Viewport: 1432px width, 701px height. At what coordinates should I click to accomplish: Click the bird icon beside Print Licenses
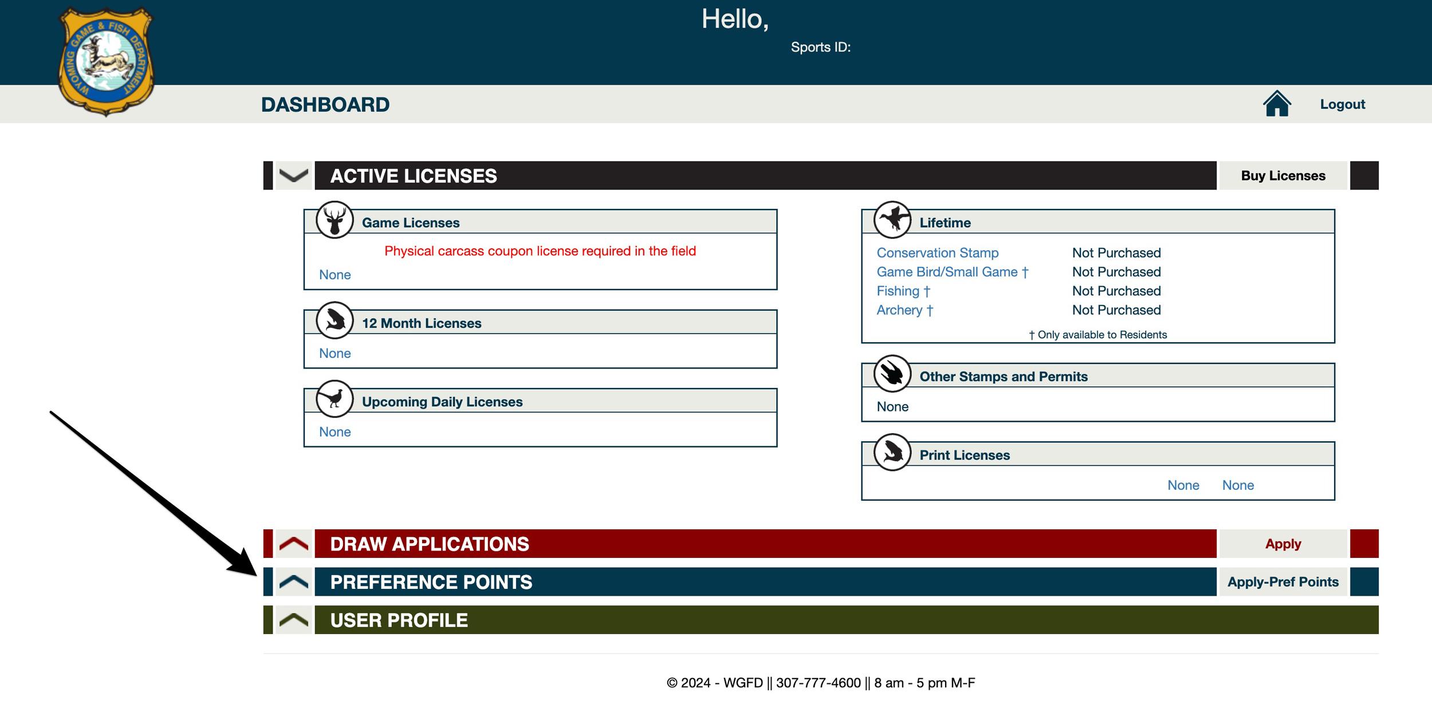[894, 453]
